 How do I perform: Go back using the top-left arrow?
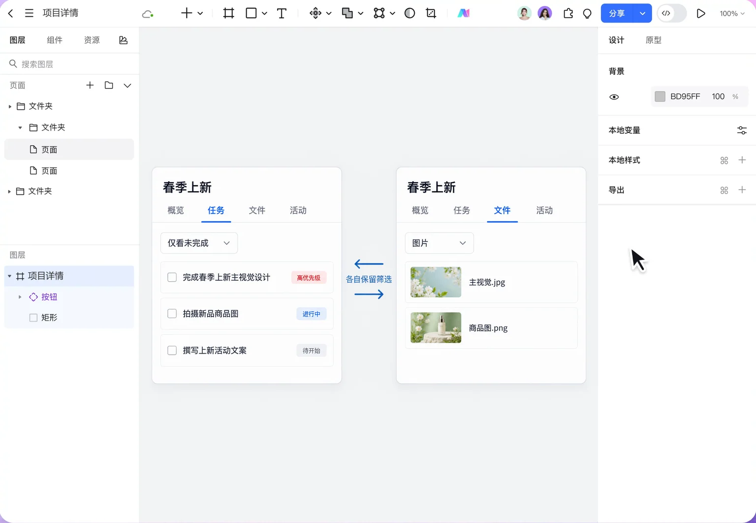pos(11,13)
